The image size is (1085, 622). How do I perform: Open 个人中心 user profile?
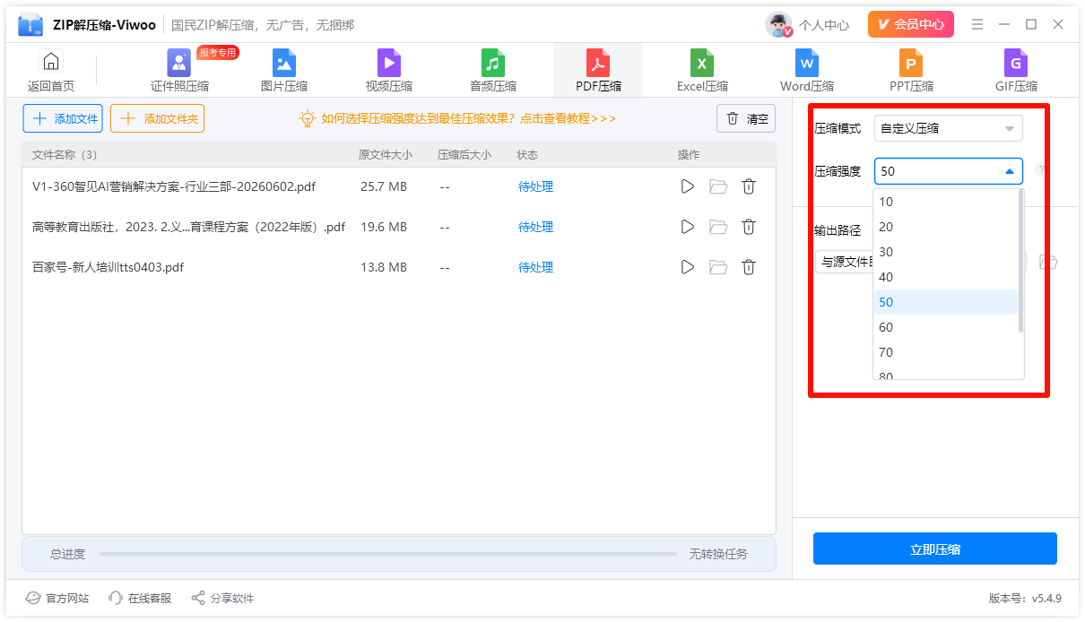pyautogui.click(x=824, y=25)
